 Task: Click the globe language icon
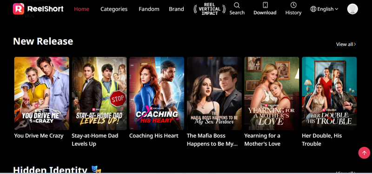pos(313,9)
